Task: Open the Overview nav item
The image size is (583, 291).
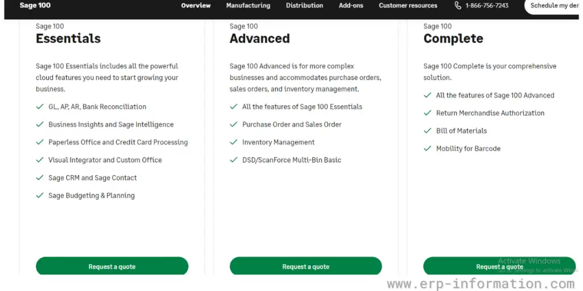Action: click(x=196, y=6)
